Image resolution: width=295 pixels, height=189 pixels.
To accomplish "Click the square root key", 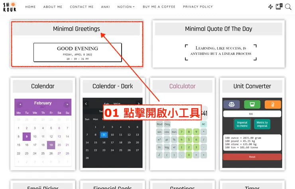I will (x=159, y=155).
